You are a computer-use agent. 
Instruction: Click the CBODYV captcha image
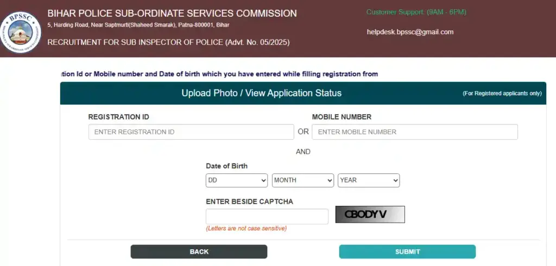[370, 215]
